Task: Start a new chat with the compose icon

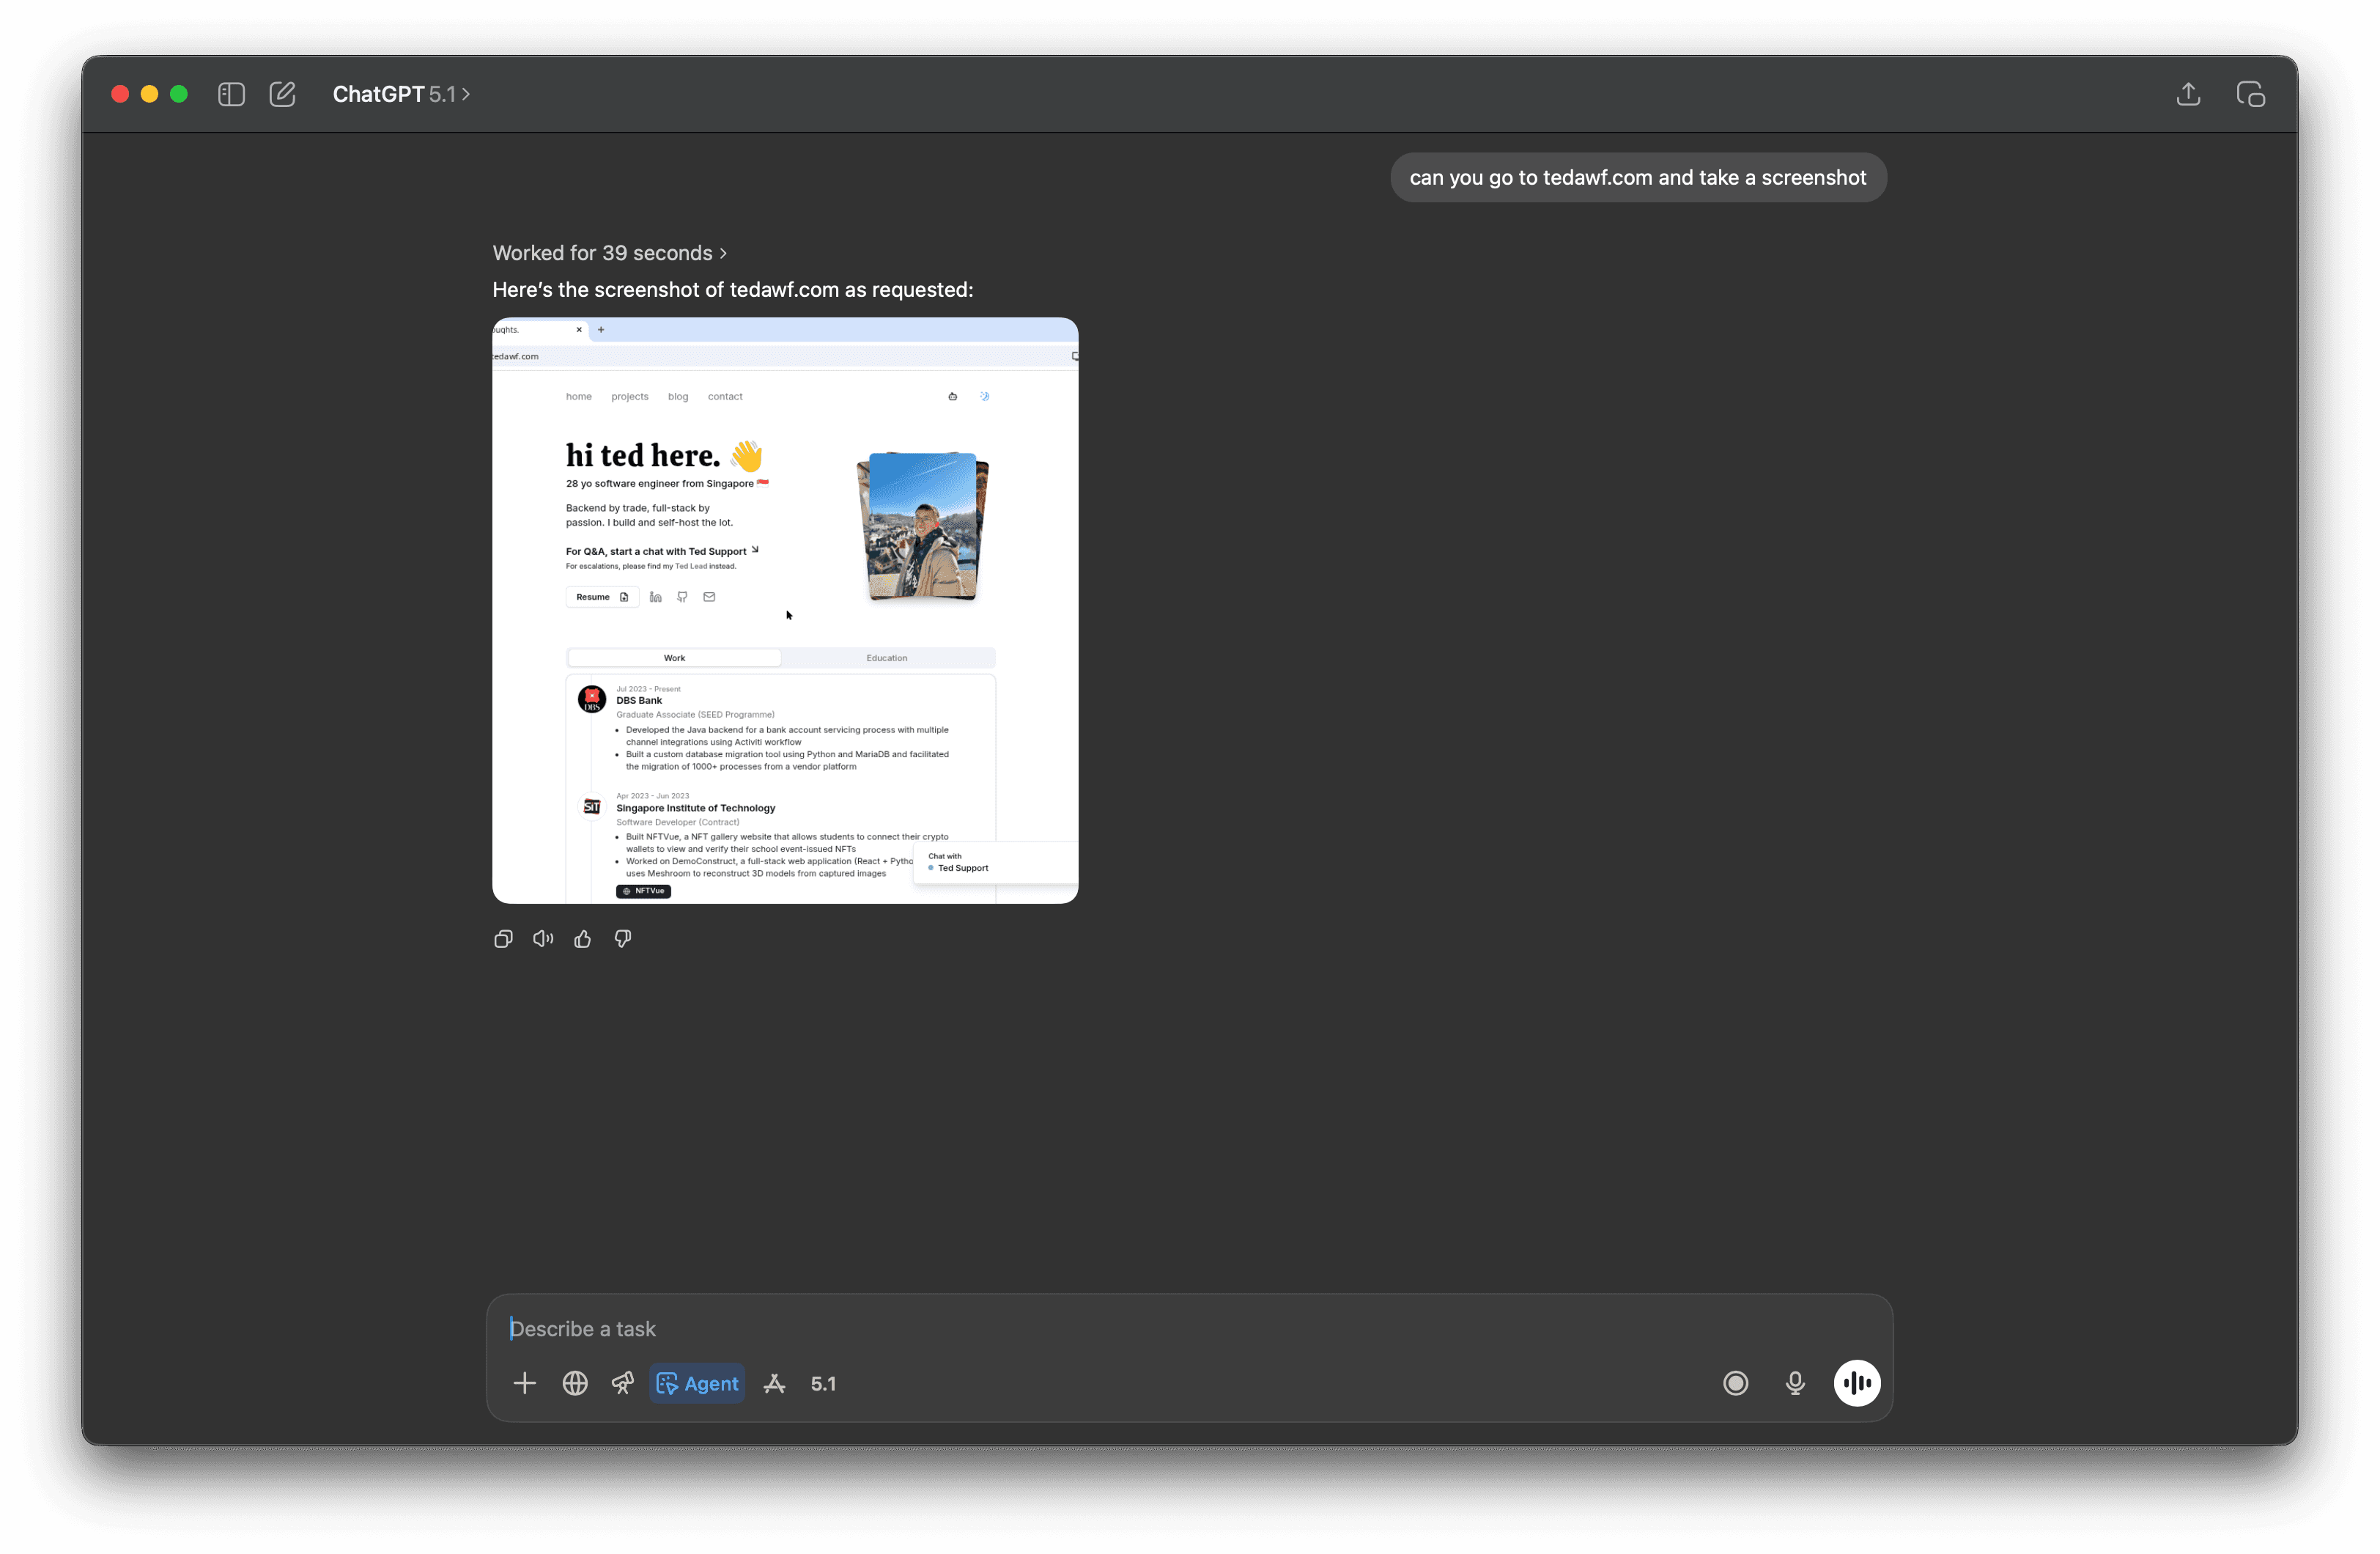Action: (x=282, y=93)
